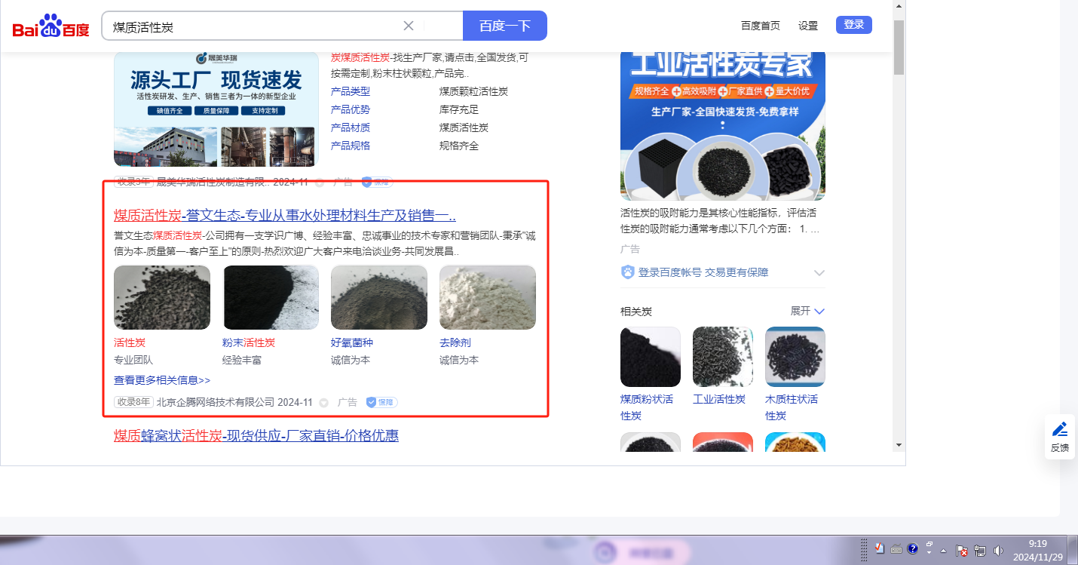Image resolution: width=1078 pixels, height=565 pixels.
Task: Click 登录百度帐号 交易更有保障 link
Action: click(703, 272)
